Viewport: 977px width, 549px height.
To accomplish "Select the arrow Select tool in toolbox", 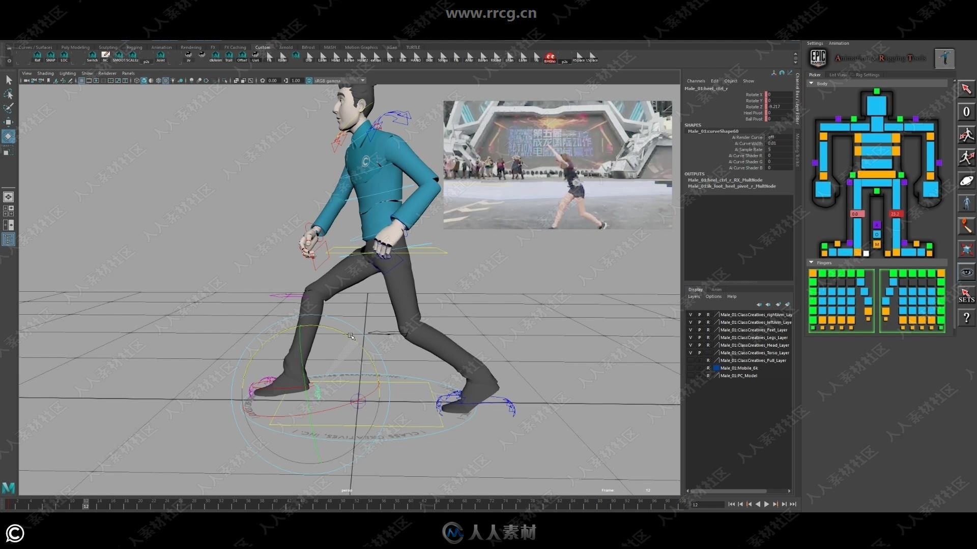I will (x=9, y=80).
